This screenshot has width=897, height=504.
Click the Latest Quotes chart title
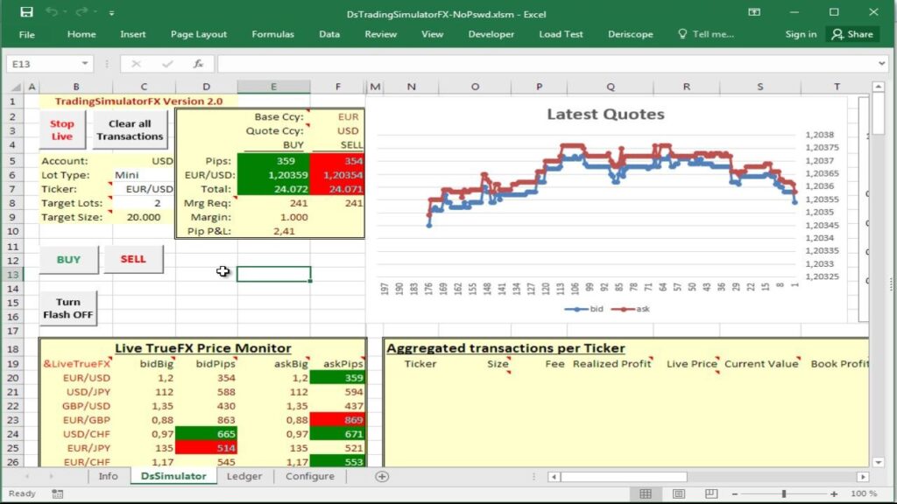(x=605, y=114)
